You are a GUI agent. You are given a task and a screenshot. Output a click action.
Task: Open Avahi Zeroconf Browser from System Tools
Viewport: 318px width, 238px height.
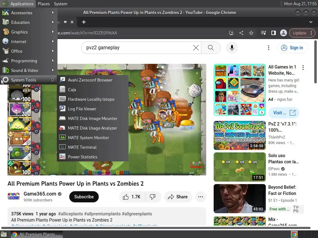[93, 80]
